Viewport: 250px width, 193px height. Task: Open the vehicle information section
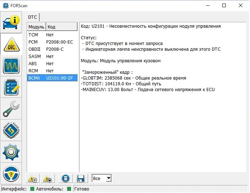point(11,22)
